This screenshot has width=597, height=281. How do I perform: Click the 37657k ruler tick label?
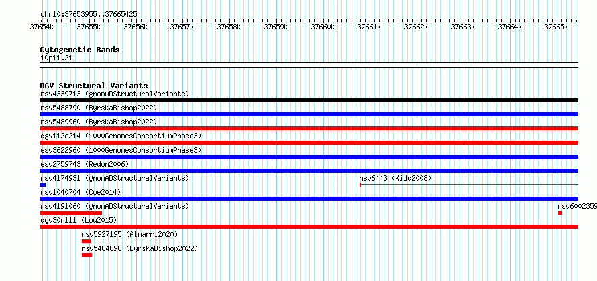click(182, 27)
